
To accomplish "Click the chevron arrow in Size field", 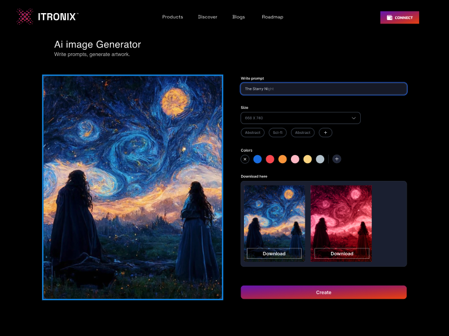I will point(353,118).
